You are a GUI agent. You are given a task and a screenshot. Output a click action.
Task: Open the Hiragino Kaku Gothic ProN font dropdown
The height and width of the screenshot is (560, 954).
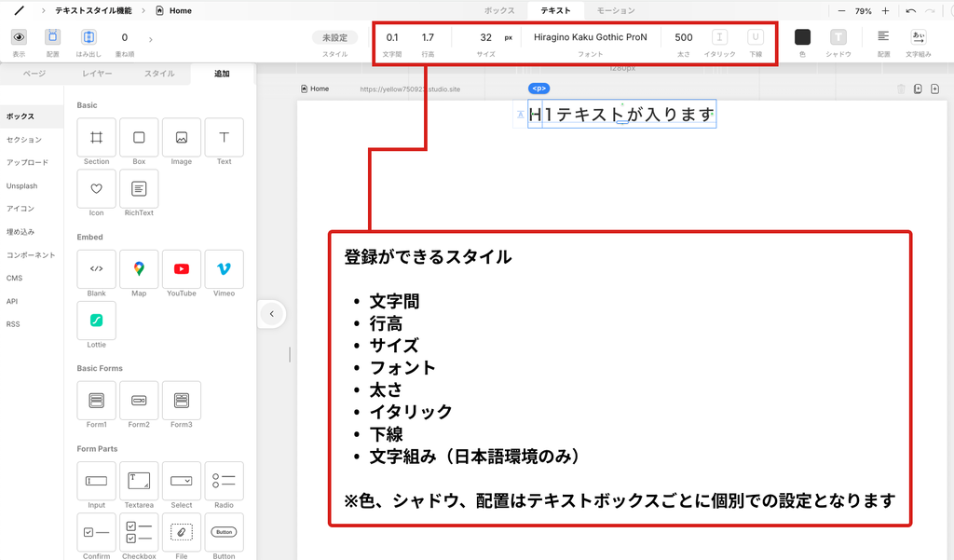tap(590, 37)
